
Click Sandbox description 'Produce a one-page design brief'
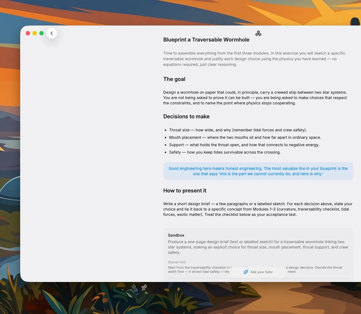(258, 247)
